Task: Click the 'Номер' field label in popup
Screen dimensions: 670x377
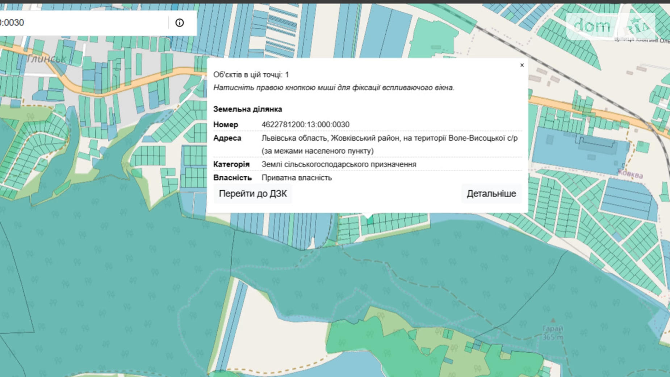Action: 226,125
